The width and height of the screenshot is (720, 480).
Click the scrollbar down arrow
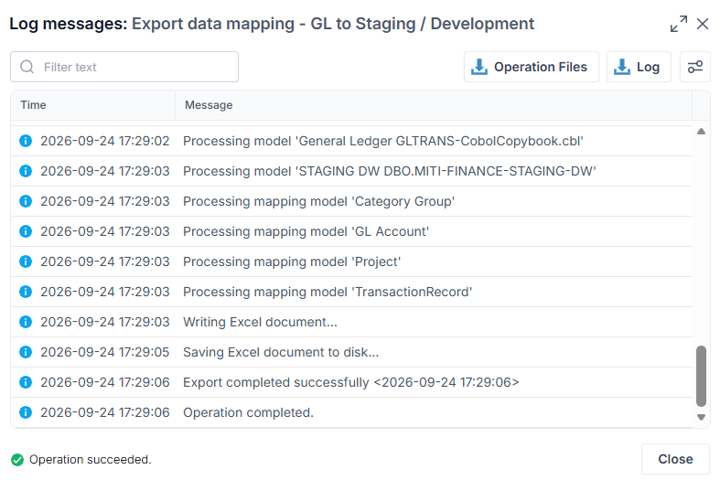pos(701,417)
